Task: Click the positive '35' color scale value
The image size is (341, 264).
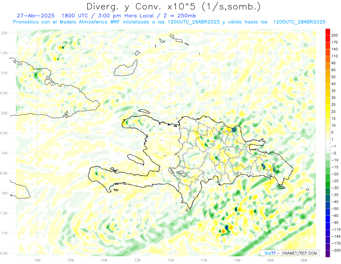Action: 334,91
